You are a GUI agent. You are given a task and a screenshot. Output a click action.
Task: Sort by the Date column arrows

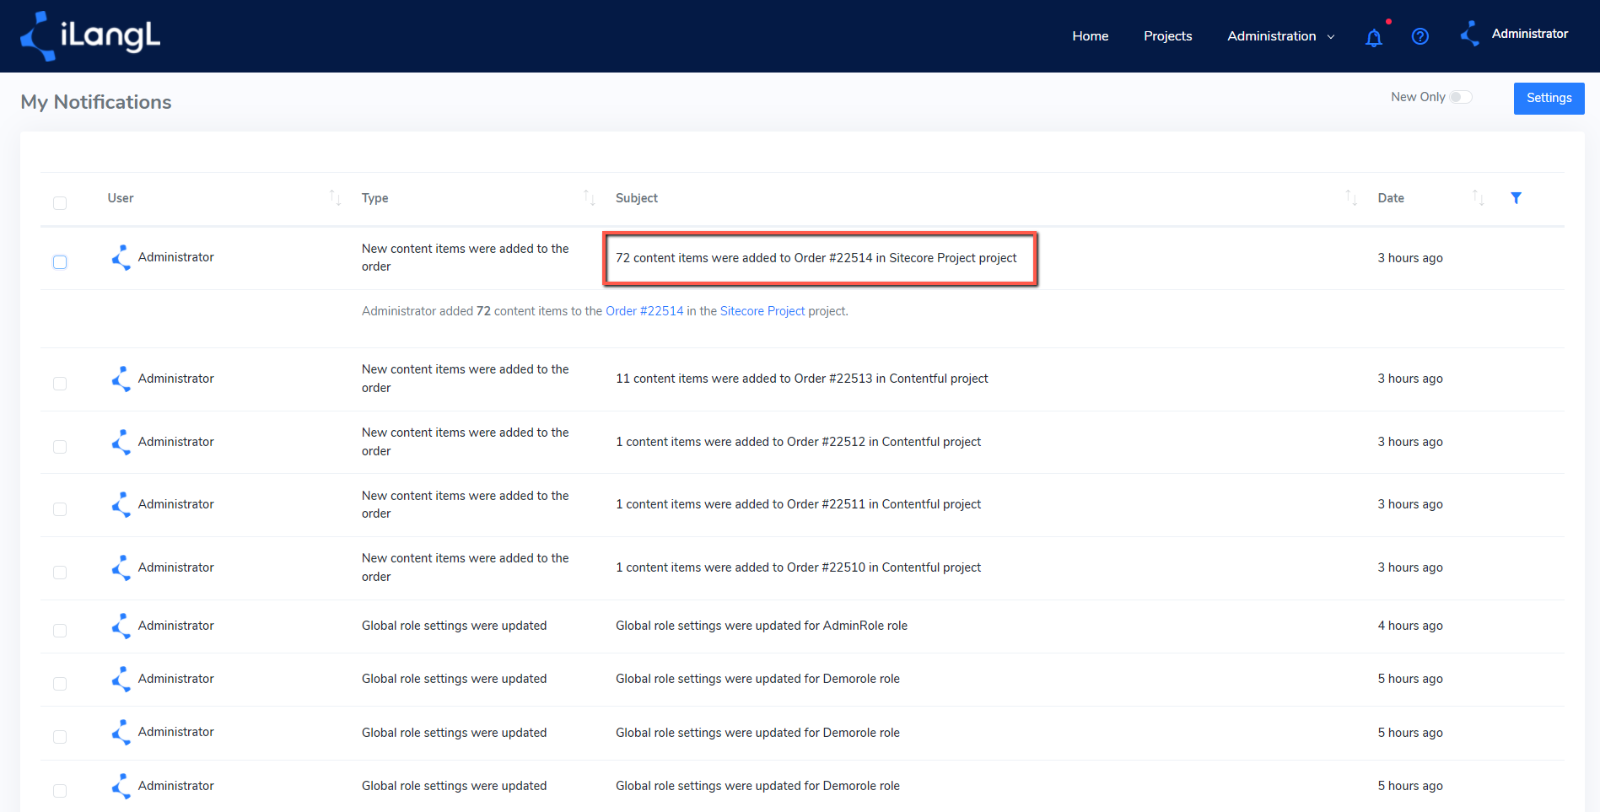[x=1478, y=198]
